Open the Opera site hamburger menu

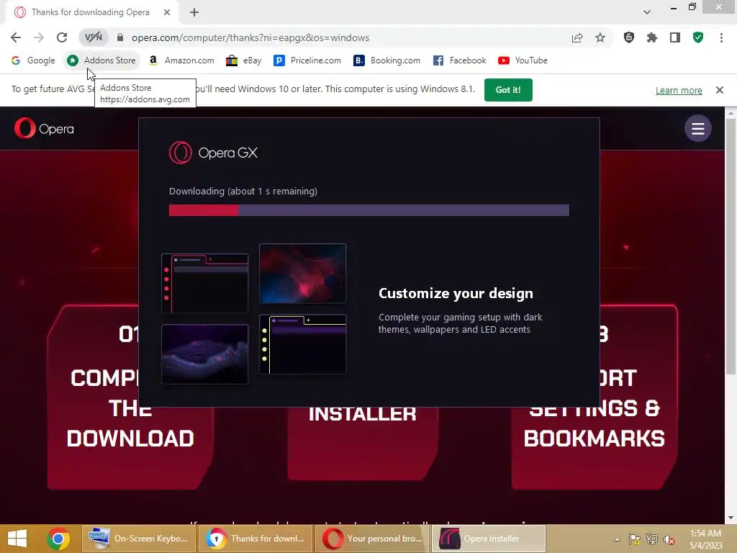click(x=697, y=128)
